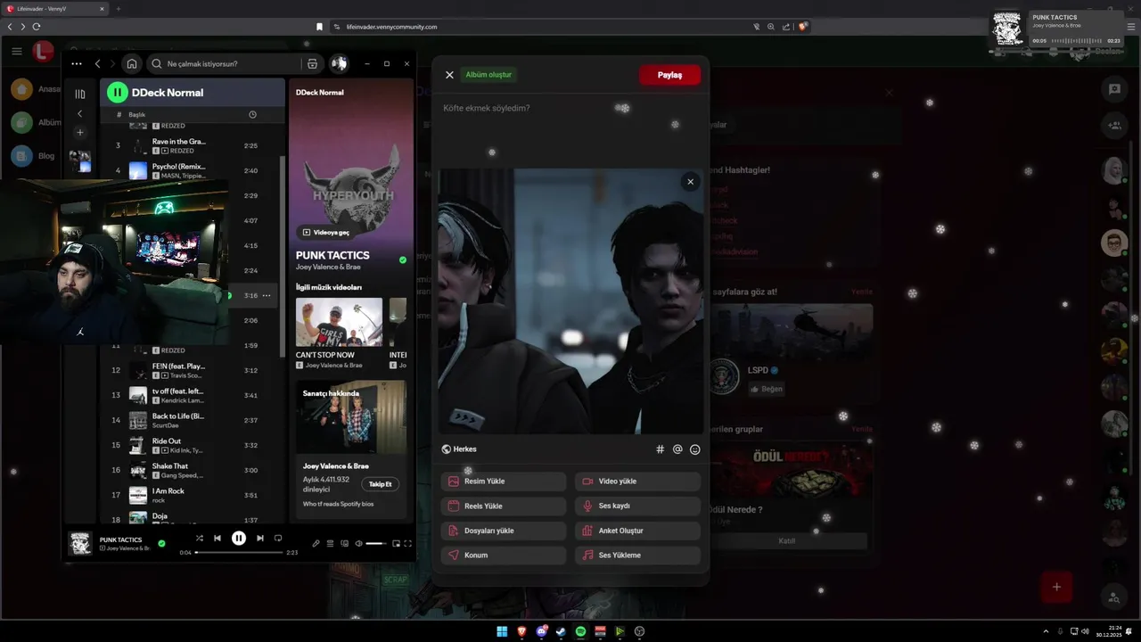
Task: Mute Spotify with the speaker icon
Action: (x=358, y=543)
